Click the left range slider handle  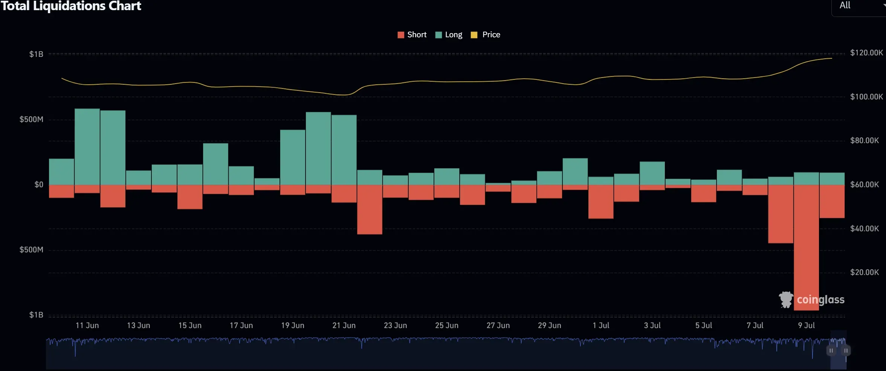click(831, 351)
